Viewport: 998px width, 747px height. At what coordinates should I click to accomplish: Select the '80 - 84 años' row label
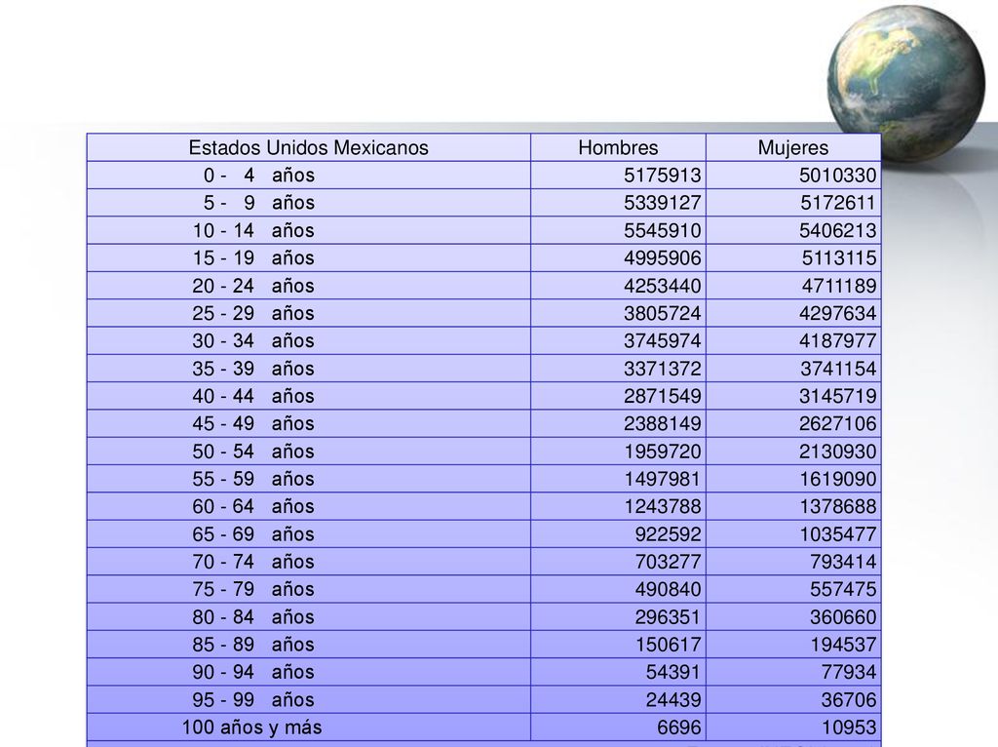(x=253, y=617)
